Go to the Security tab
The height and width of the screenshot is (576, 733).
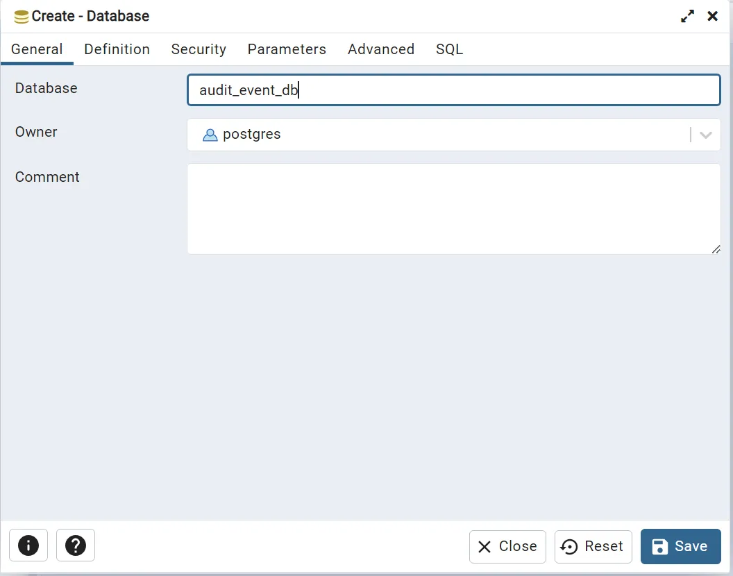pyautogui.click(x=199, y=49)
